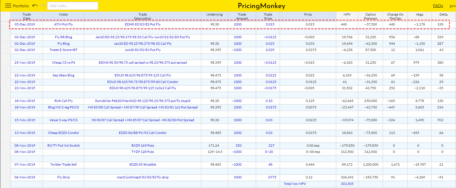Viewport: 456px width, 188px height.
Task: Click the RXZ9 169 Puts trade description
Action: pos(143,146)
